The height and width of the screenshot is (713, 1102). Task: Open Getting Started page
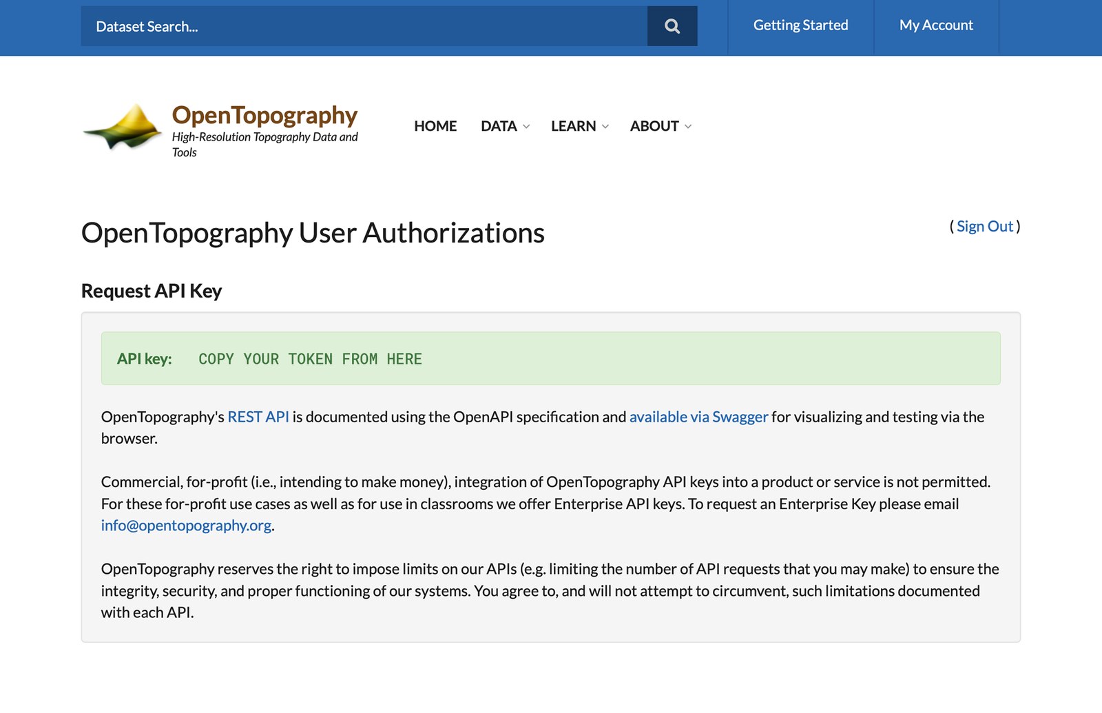(800, 25)
